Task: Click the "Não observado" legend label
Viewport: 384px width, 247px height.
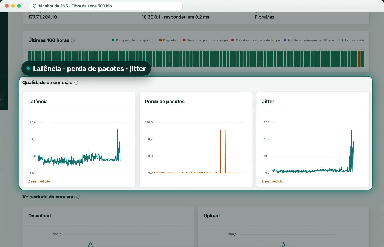Action: [353, 40]
